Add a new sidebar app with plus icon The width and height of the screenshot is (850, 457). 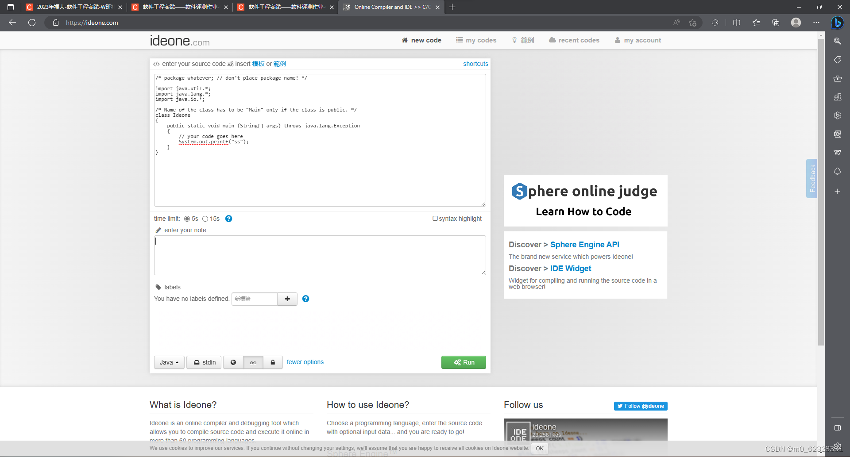click(837, 192)
